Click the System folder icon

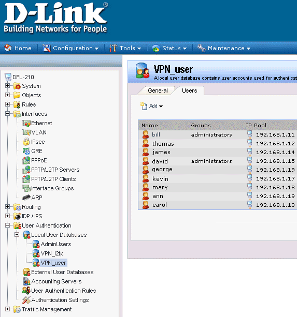point(17,86)
